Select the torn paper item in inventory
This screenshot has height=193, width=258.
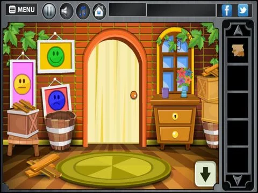[238, 50]
